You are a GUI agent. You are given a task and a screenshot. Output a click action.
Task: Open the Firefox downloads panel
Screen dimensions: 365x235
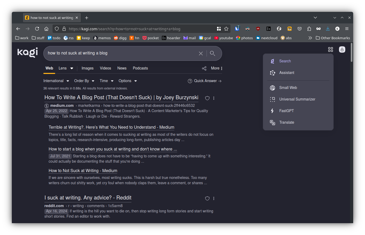coord(328,29)
